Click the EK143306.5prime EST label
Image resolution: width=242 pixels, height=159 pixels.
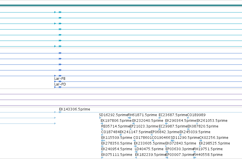point(75,109)
